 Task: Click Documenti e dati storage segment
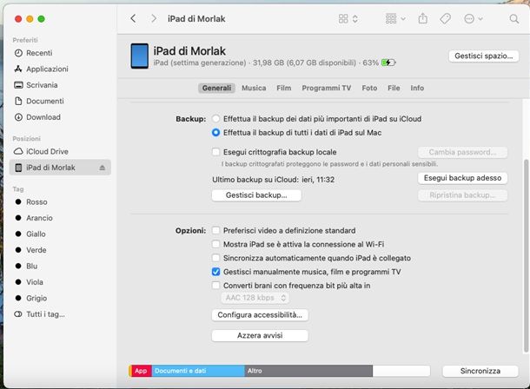198,371
